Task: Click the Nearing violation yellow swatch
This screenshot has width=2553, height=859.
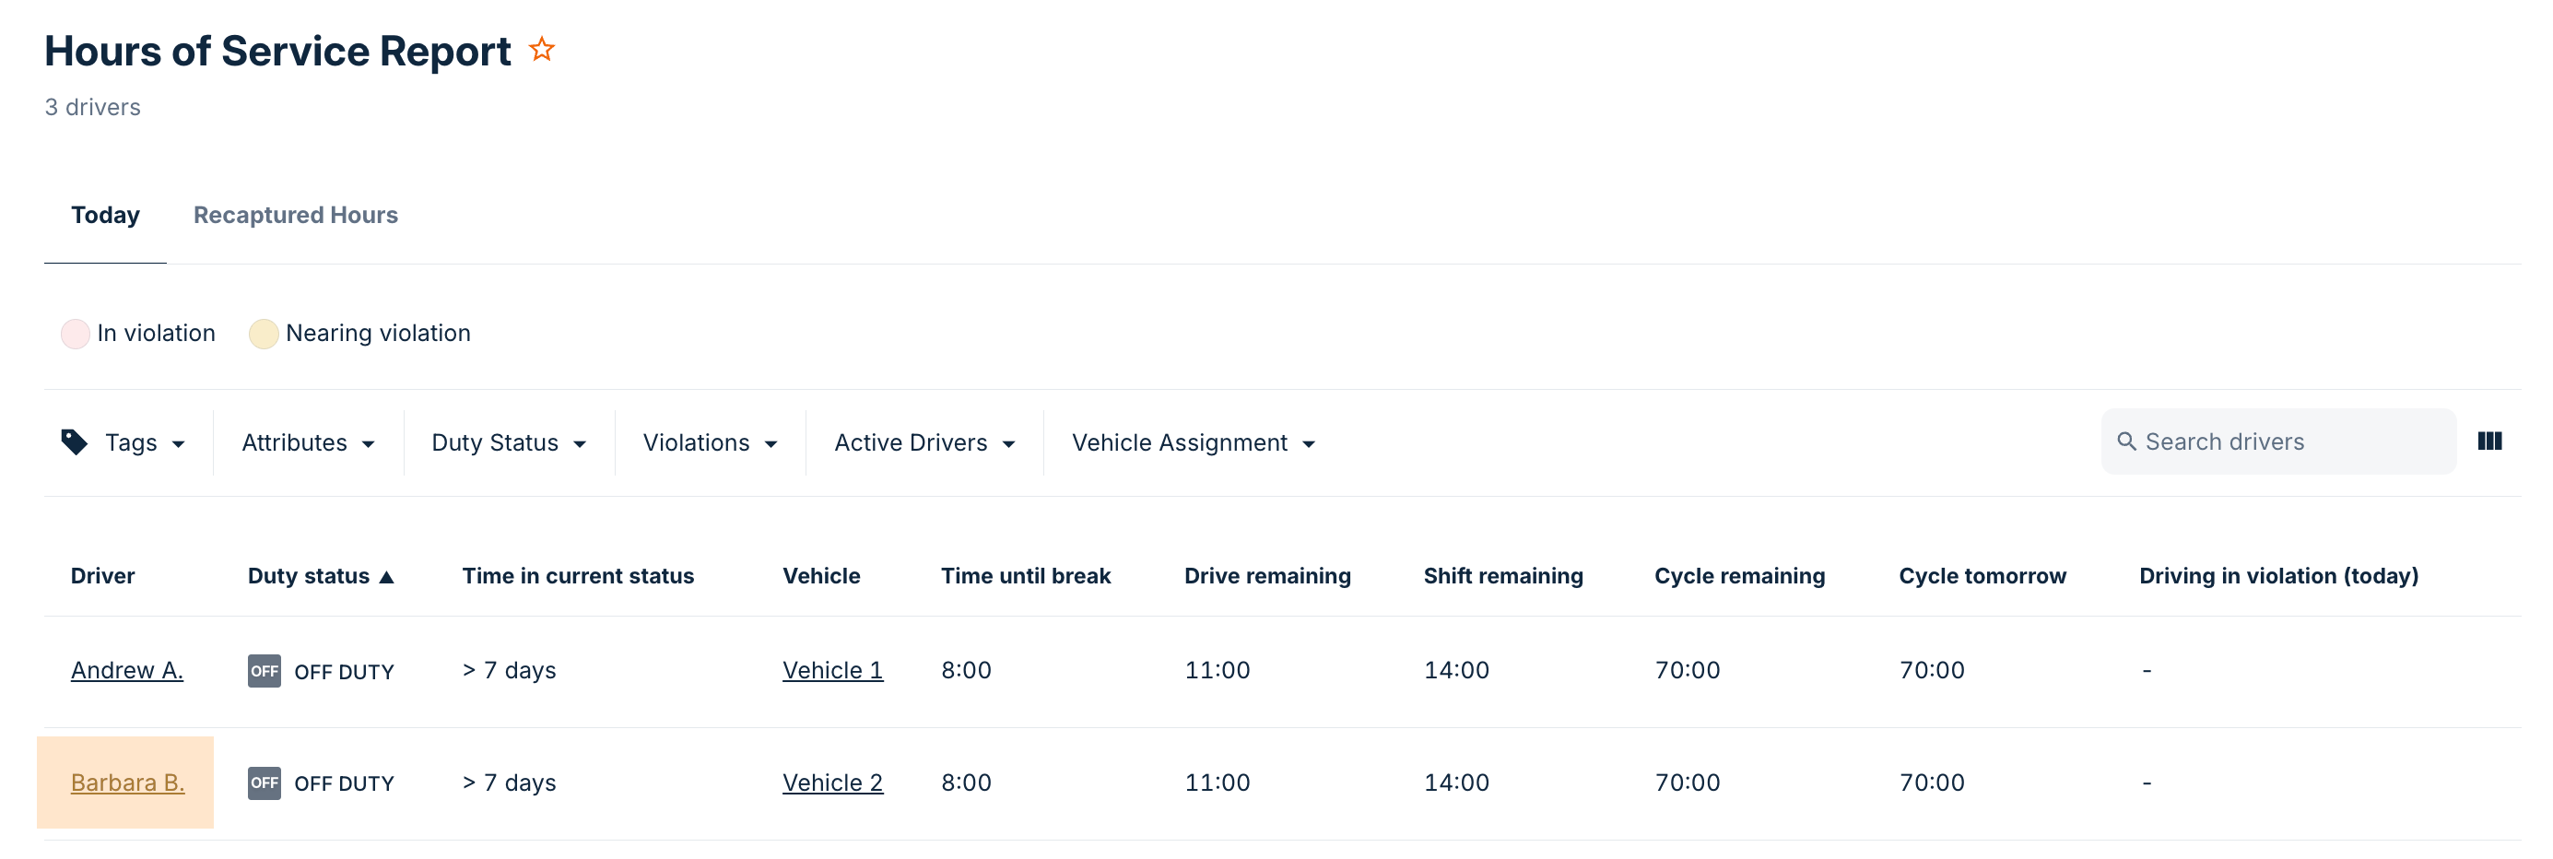Action: (263, 334)
